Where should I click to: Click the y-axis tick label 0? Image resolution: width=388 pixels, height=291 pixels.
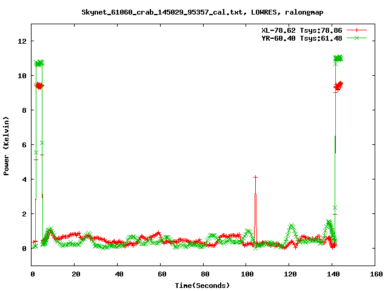(24, 249)
